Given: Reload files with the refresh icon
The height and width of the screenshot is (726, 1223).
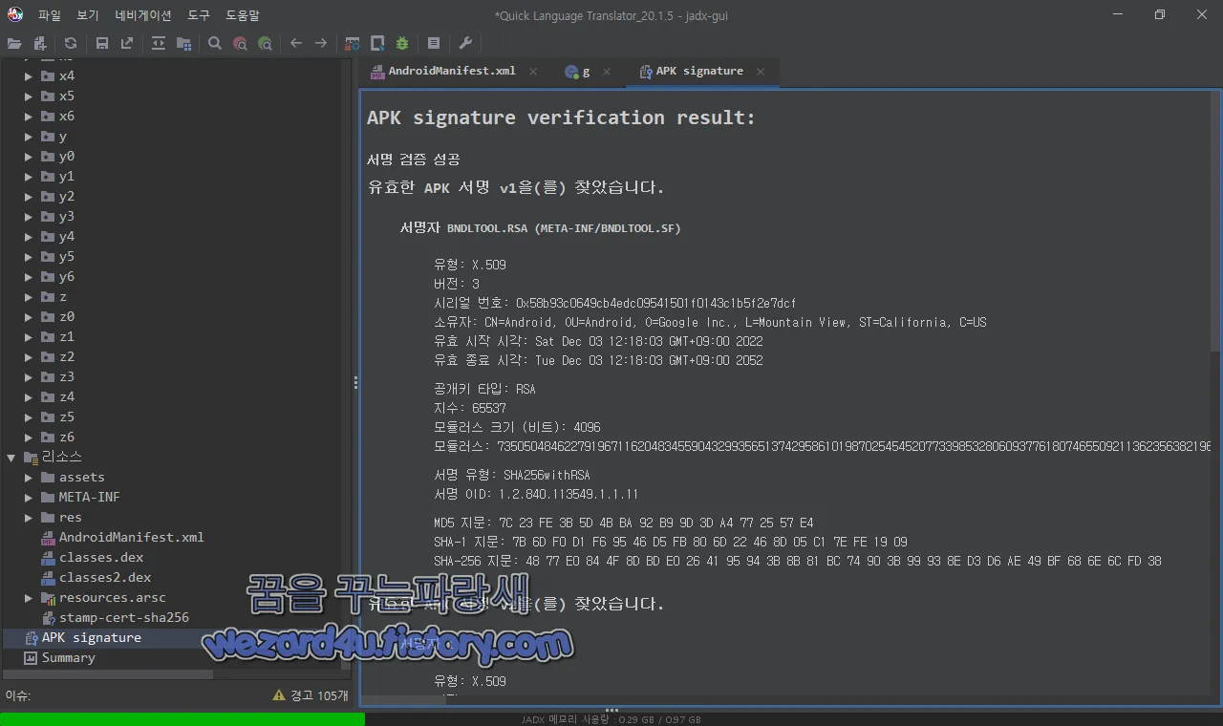Looking at the screenshot, I should tap(71, 43).
